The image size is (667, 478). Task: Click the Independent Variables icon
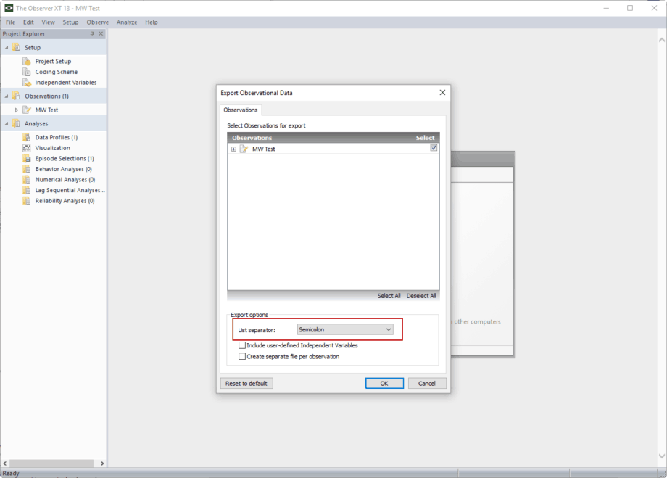(x=27, y=82)
